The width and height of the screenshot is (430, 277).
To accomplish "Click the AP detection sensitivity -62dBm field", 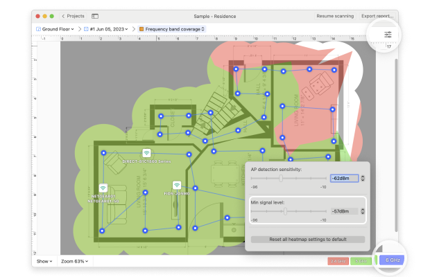I will tap(345, 179).
